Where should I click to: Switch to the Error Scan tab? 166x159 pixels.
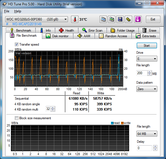[93, 30]
